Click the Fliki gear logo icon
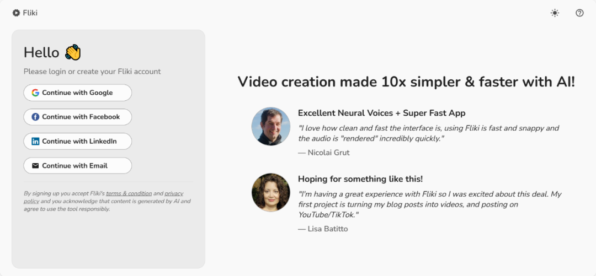The image size is (596, 276). point(16,13)
